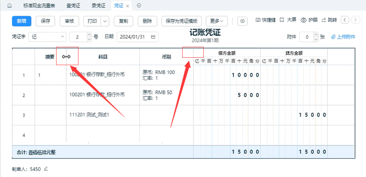Click the 币别 column header

pos(166,57)
